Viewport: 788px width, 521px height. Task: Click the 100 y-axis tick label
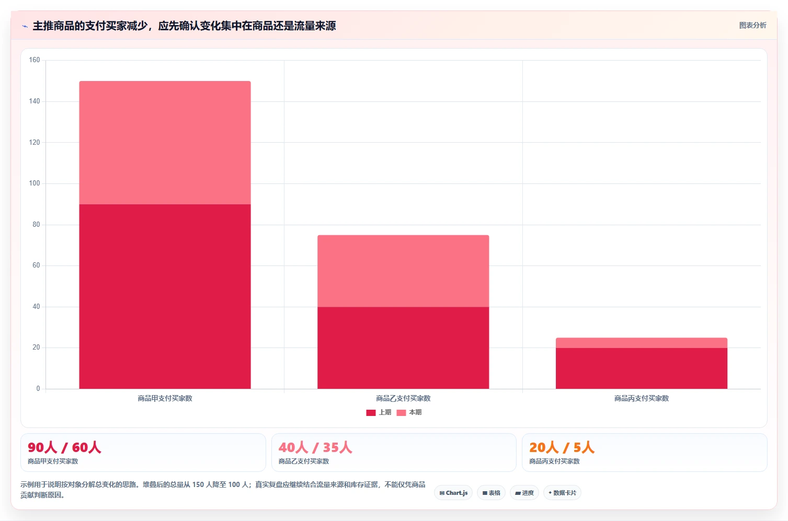35,183
